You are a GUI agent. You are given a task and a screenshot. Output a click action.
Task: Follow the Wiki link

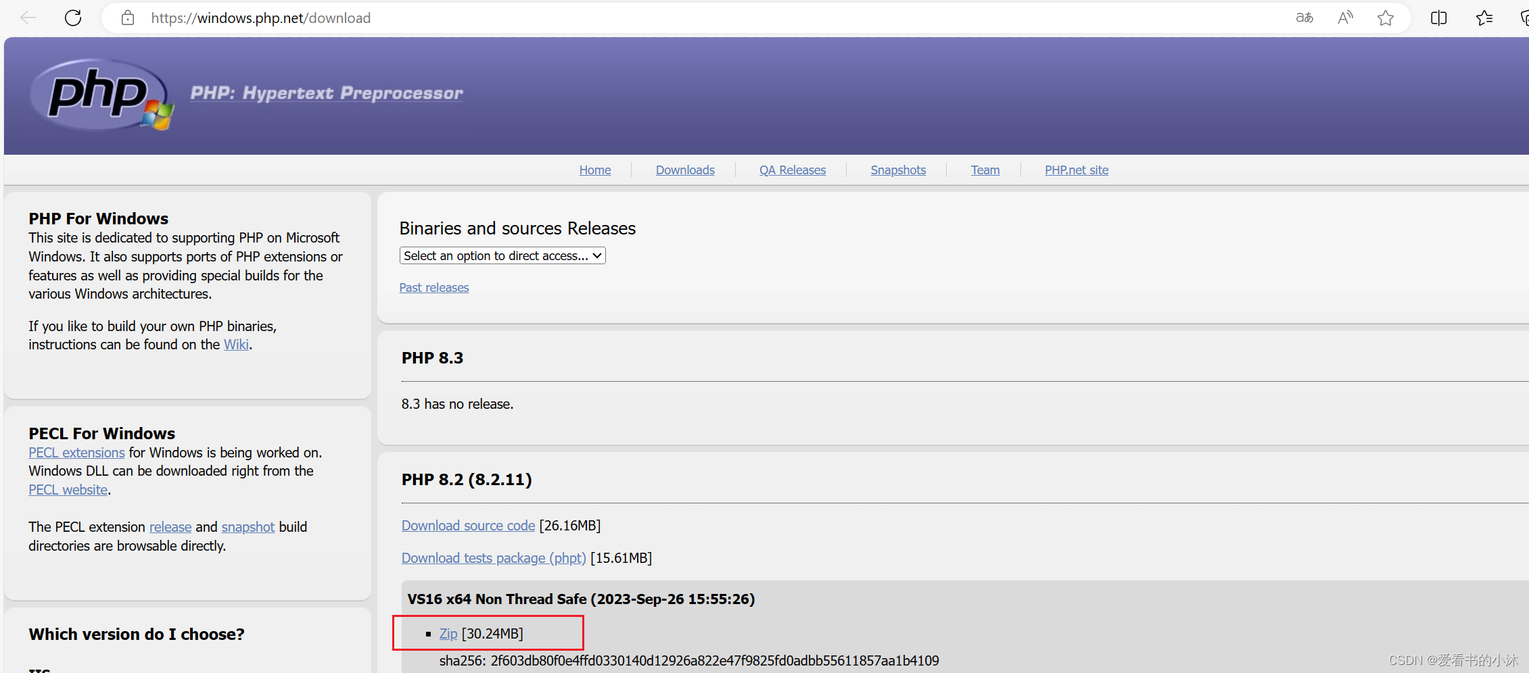[236, 345]
